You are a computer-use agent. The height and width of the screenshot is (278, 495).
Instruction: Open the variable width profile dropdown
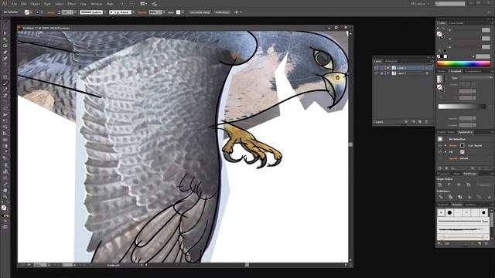pyautogui.click(x=105, y=12)
